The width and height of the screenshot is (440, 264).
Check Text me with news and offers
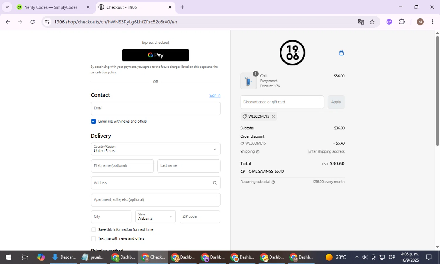coord(93,239)
